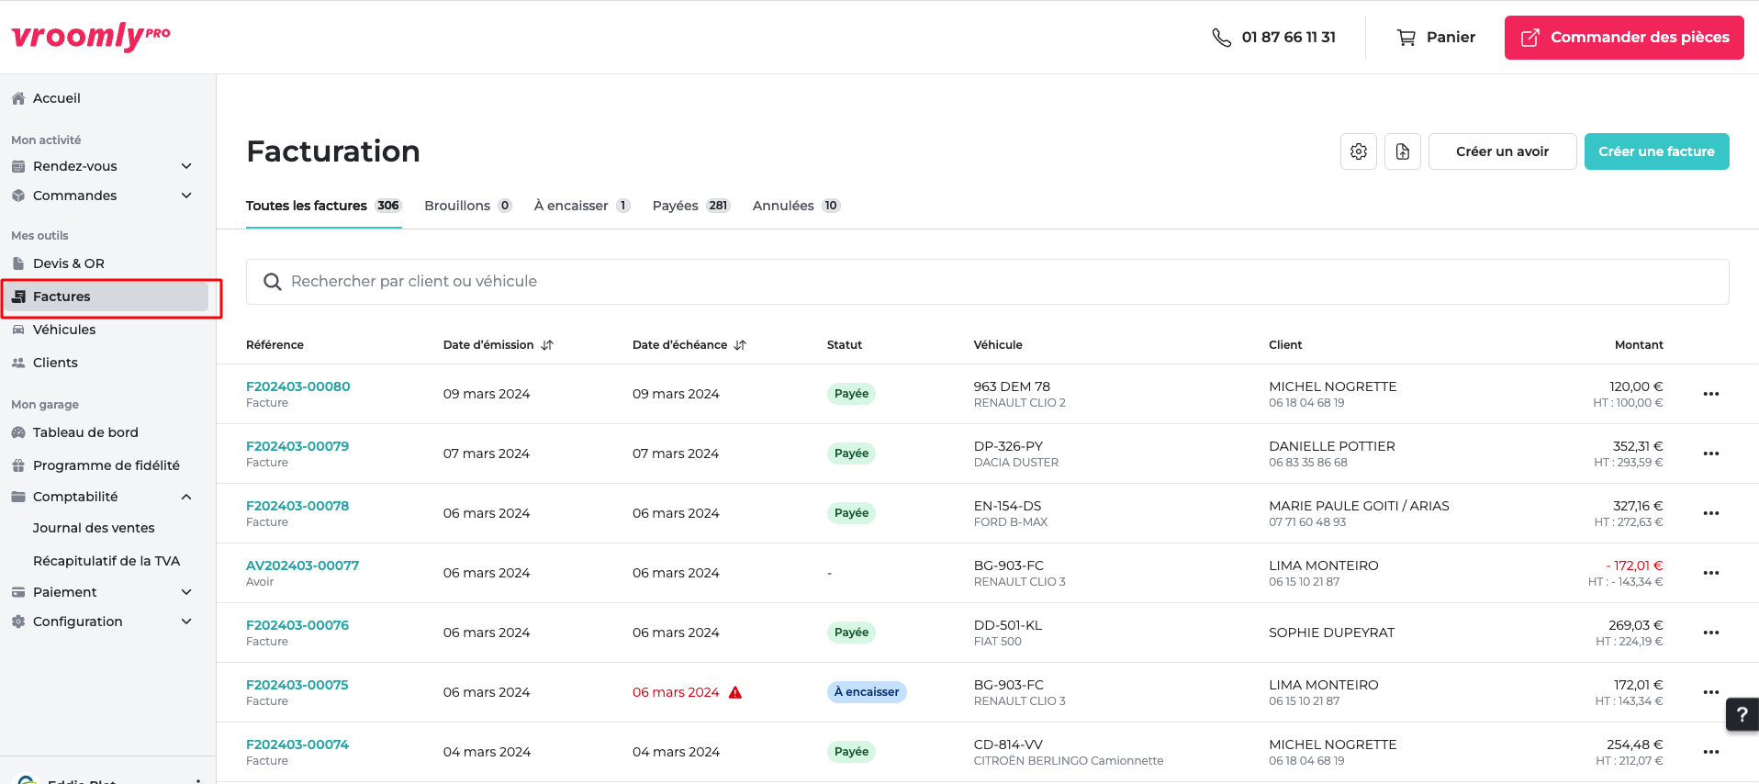Open actions menu for AV202403-00077
The height and width of the screenshot is (784, 1759).
coord(1711,573)
